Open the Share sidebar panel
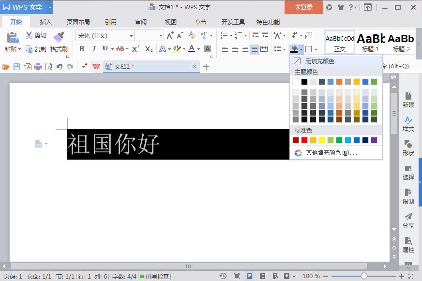 pos(408,221)
